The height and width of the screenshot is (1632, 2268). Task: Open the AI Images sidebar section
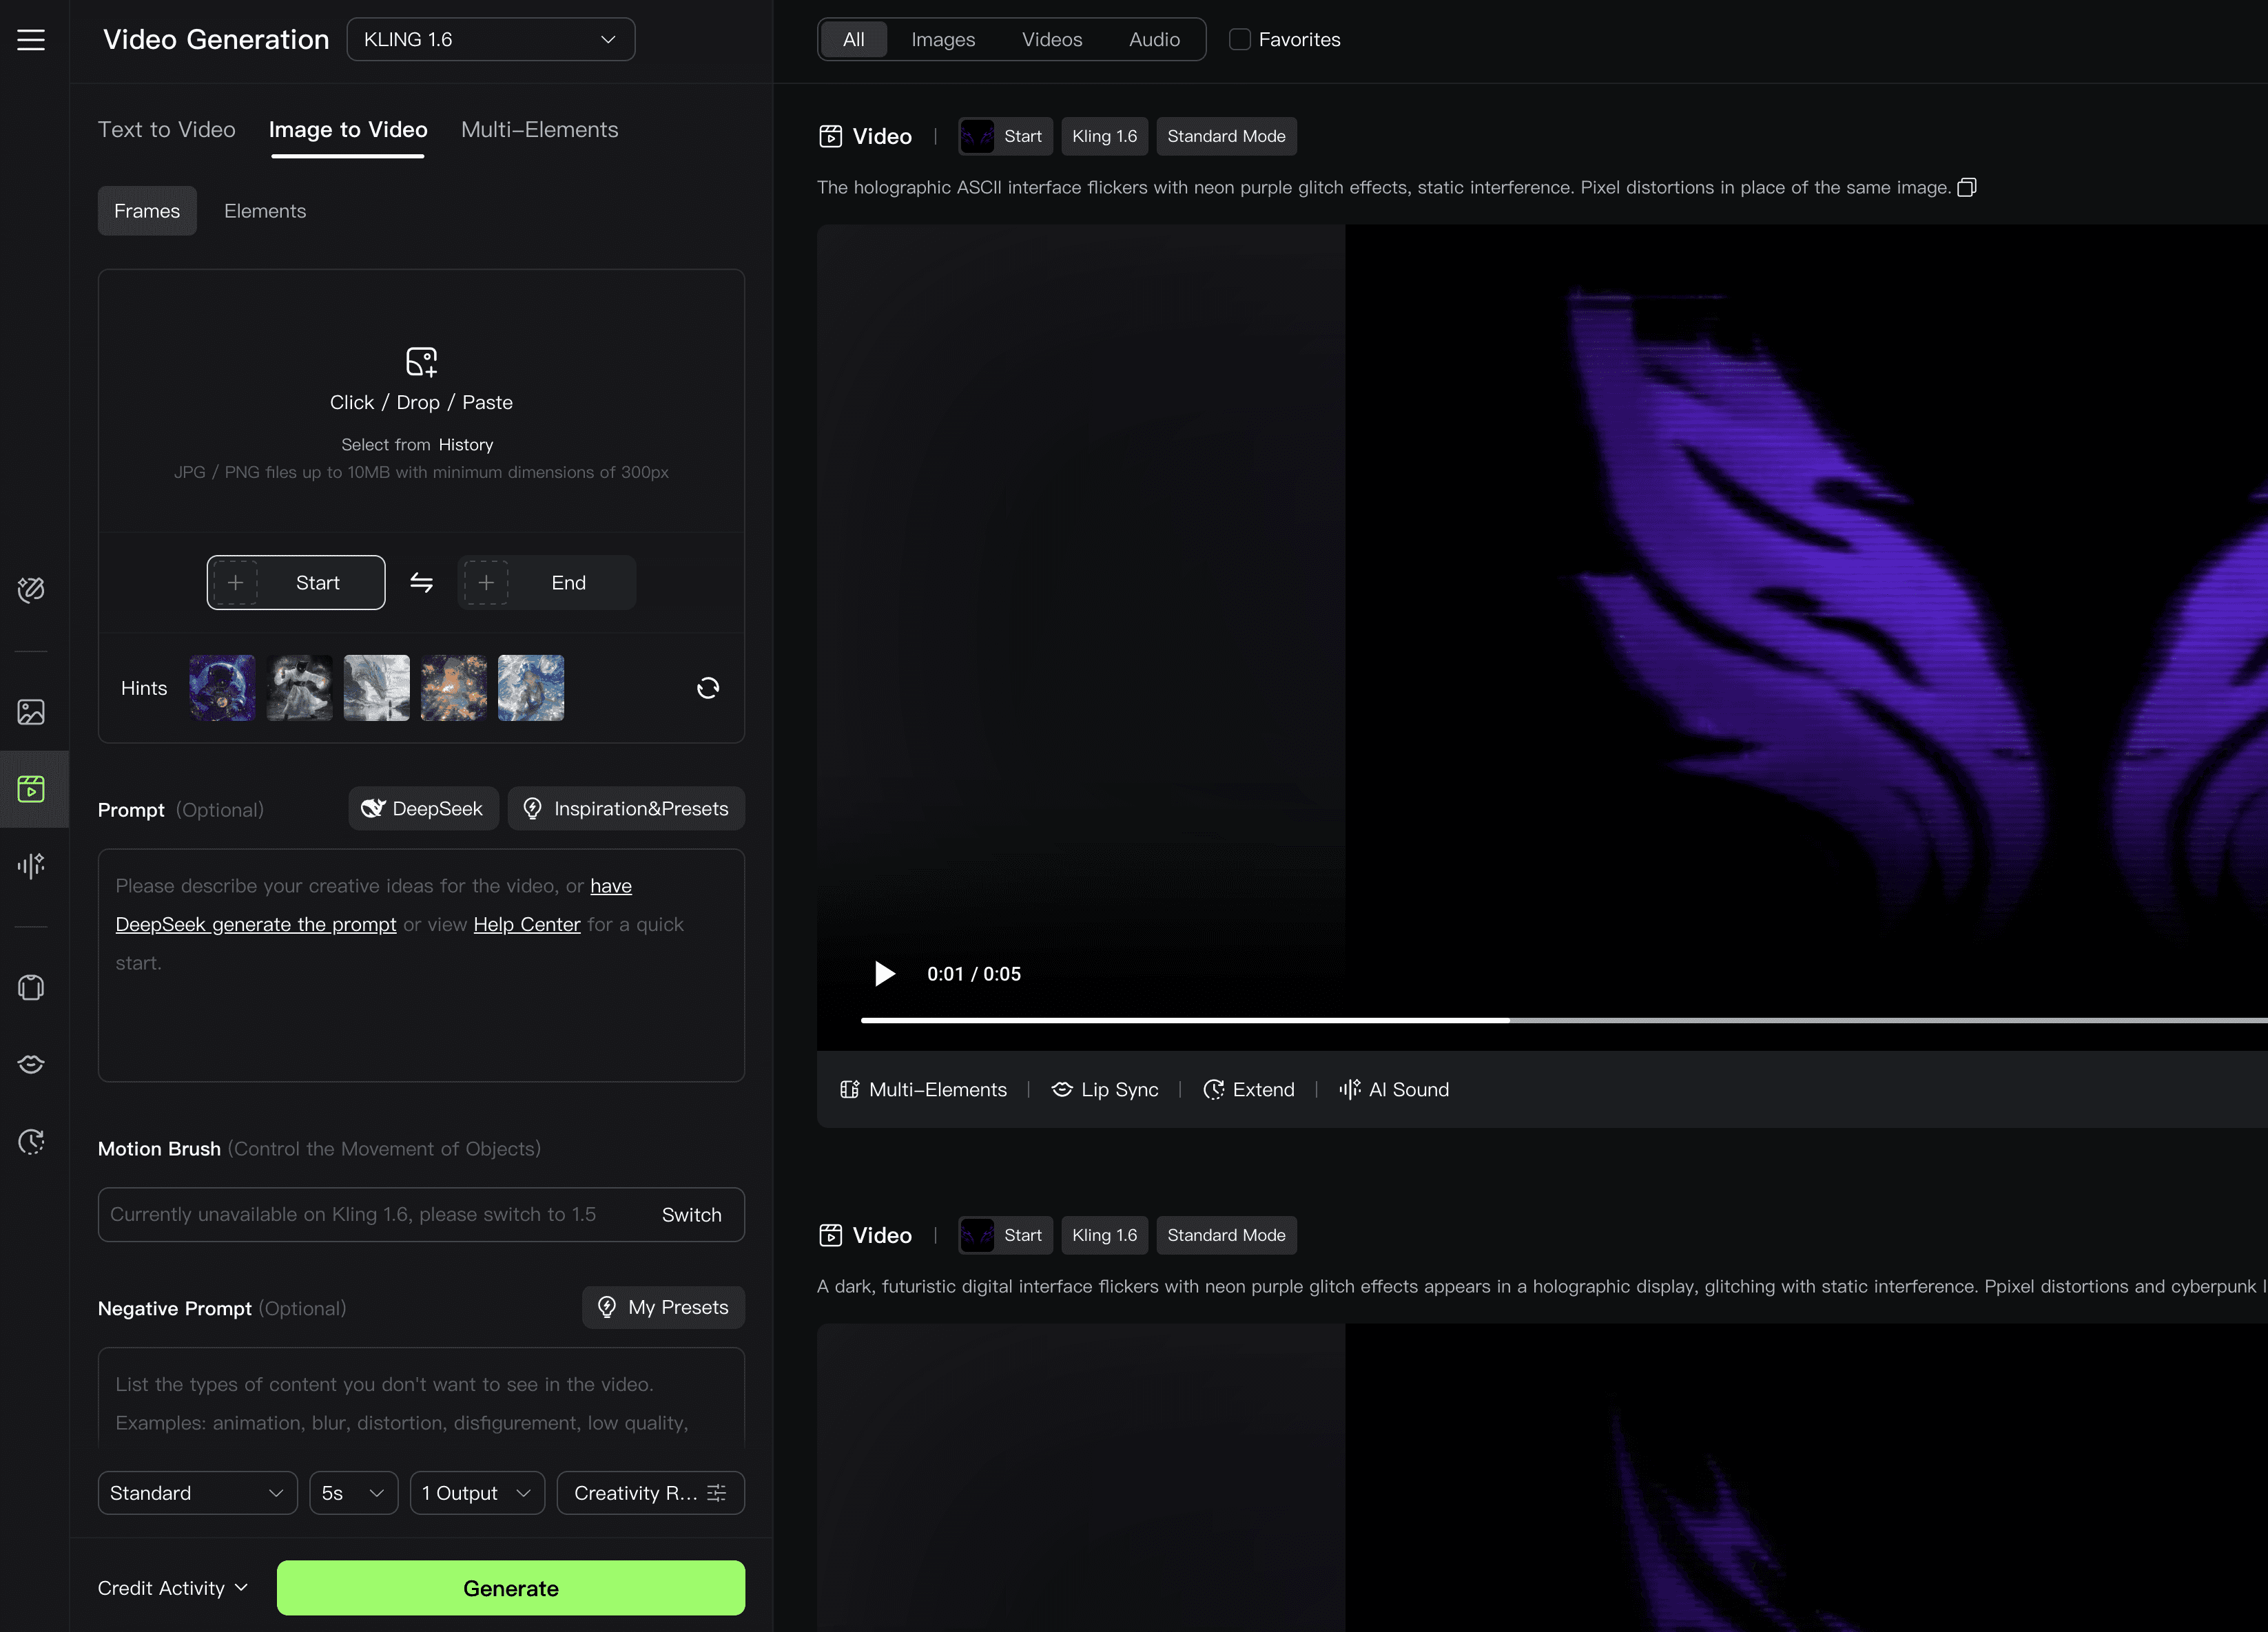pyautogui.click(x=31, y=711)
